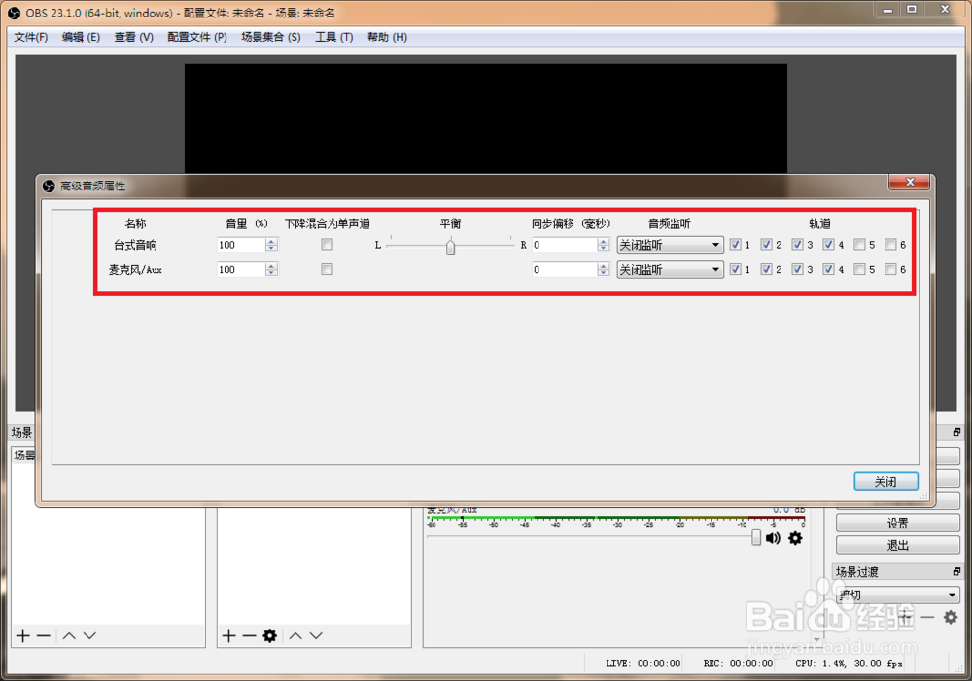Uncheck track 1 for 麦克风/Aux
Viewport: 972px width, 681px height.
(x=735, y=269)
